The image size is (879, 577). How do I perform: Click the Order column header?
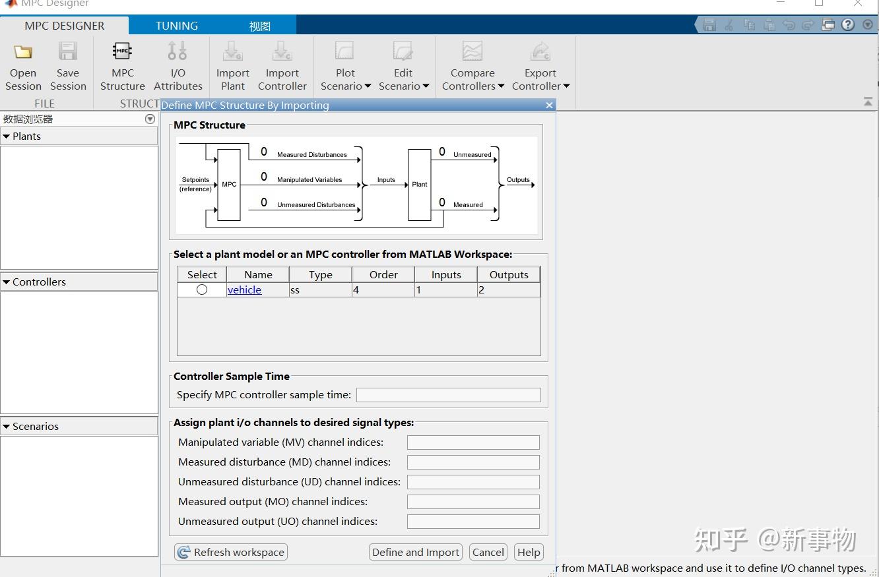(x=383, y=274)
